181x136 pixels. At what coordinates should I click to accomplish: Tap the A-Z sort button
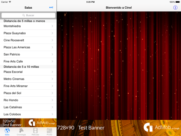click(51, 8)
